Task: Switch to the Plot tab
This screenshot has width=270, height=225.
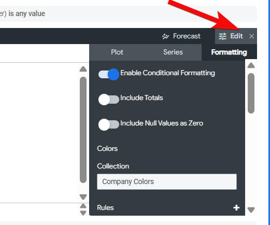Action: coord(117,52)
